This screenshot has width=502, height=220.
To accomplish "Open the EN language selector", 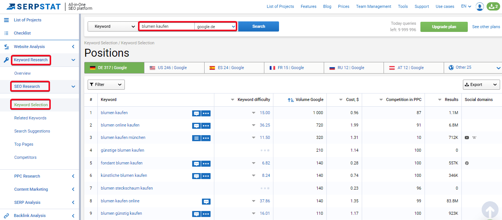I will 466,6.
